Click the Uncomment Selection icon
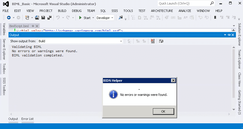The width and height of the screenshot is (243, 129). point(207,18)
